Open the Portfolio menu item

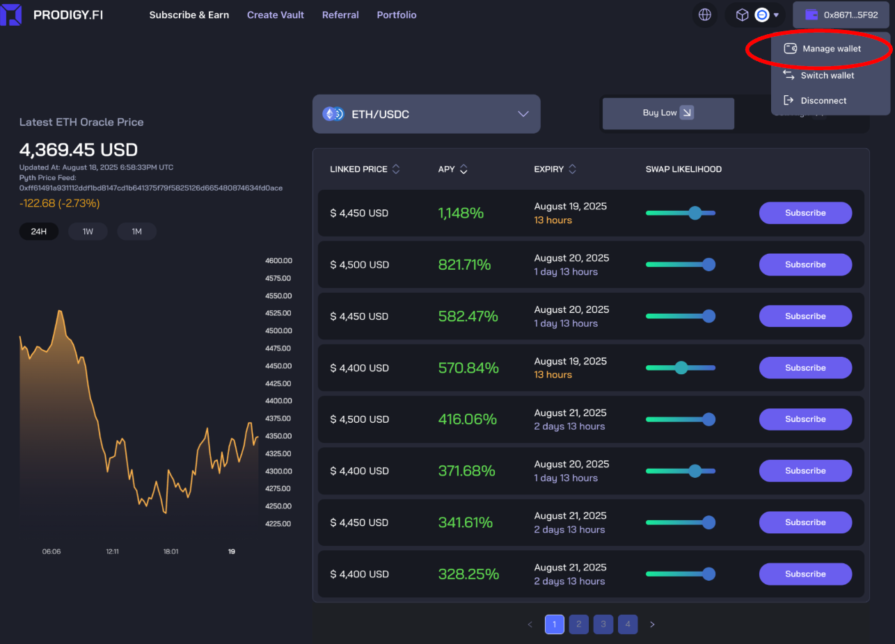coord(396,15)
